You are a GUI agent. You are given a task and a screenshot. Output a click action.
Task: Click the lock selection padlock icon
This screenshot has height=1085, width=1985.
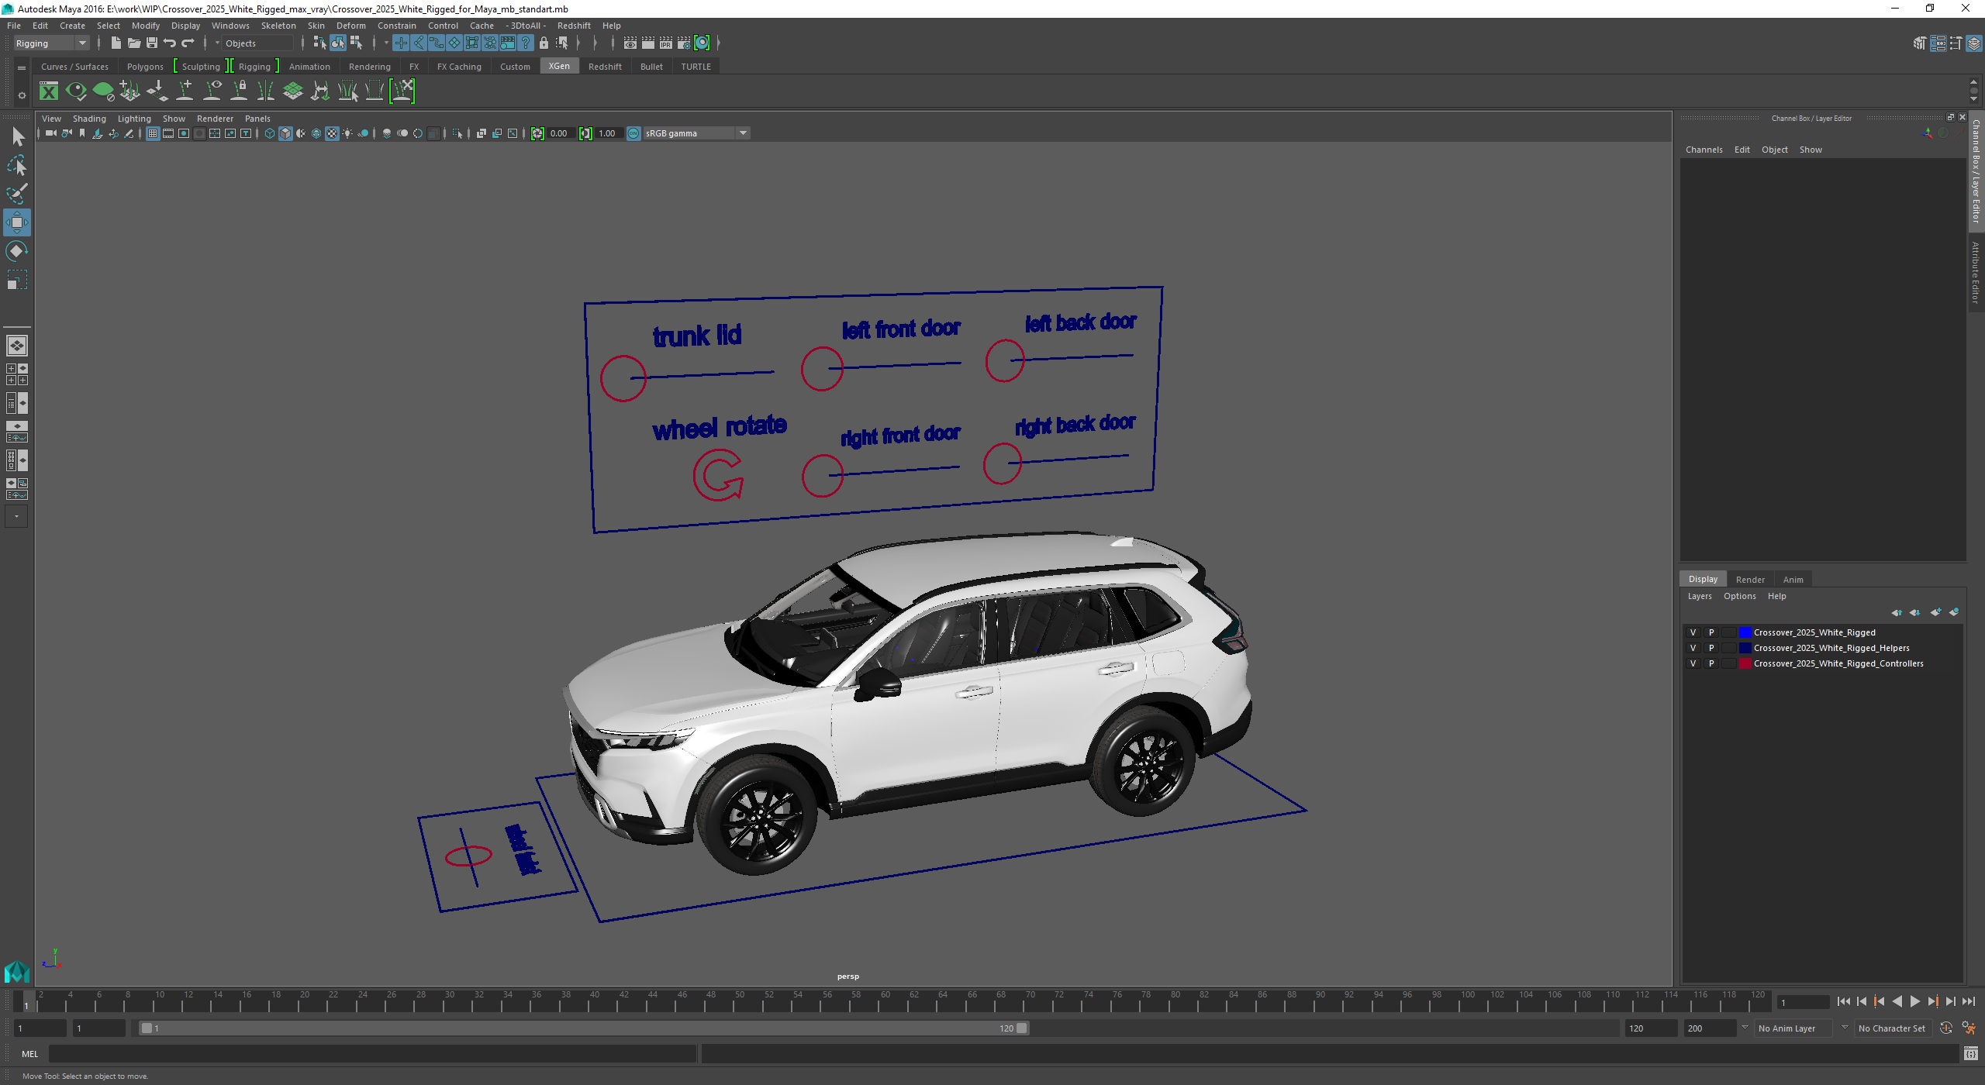click(x=544, y=43)
